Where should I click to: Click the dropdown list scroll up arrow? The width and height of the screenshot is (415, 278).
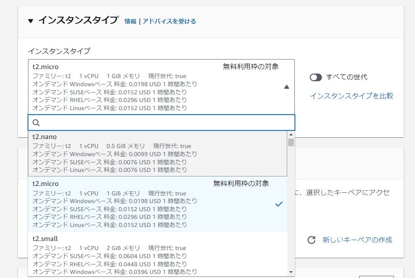pos(291,134)
